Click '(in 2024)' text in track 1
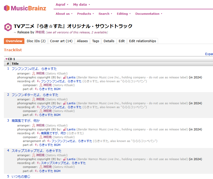 (195, 77)
